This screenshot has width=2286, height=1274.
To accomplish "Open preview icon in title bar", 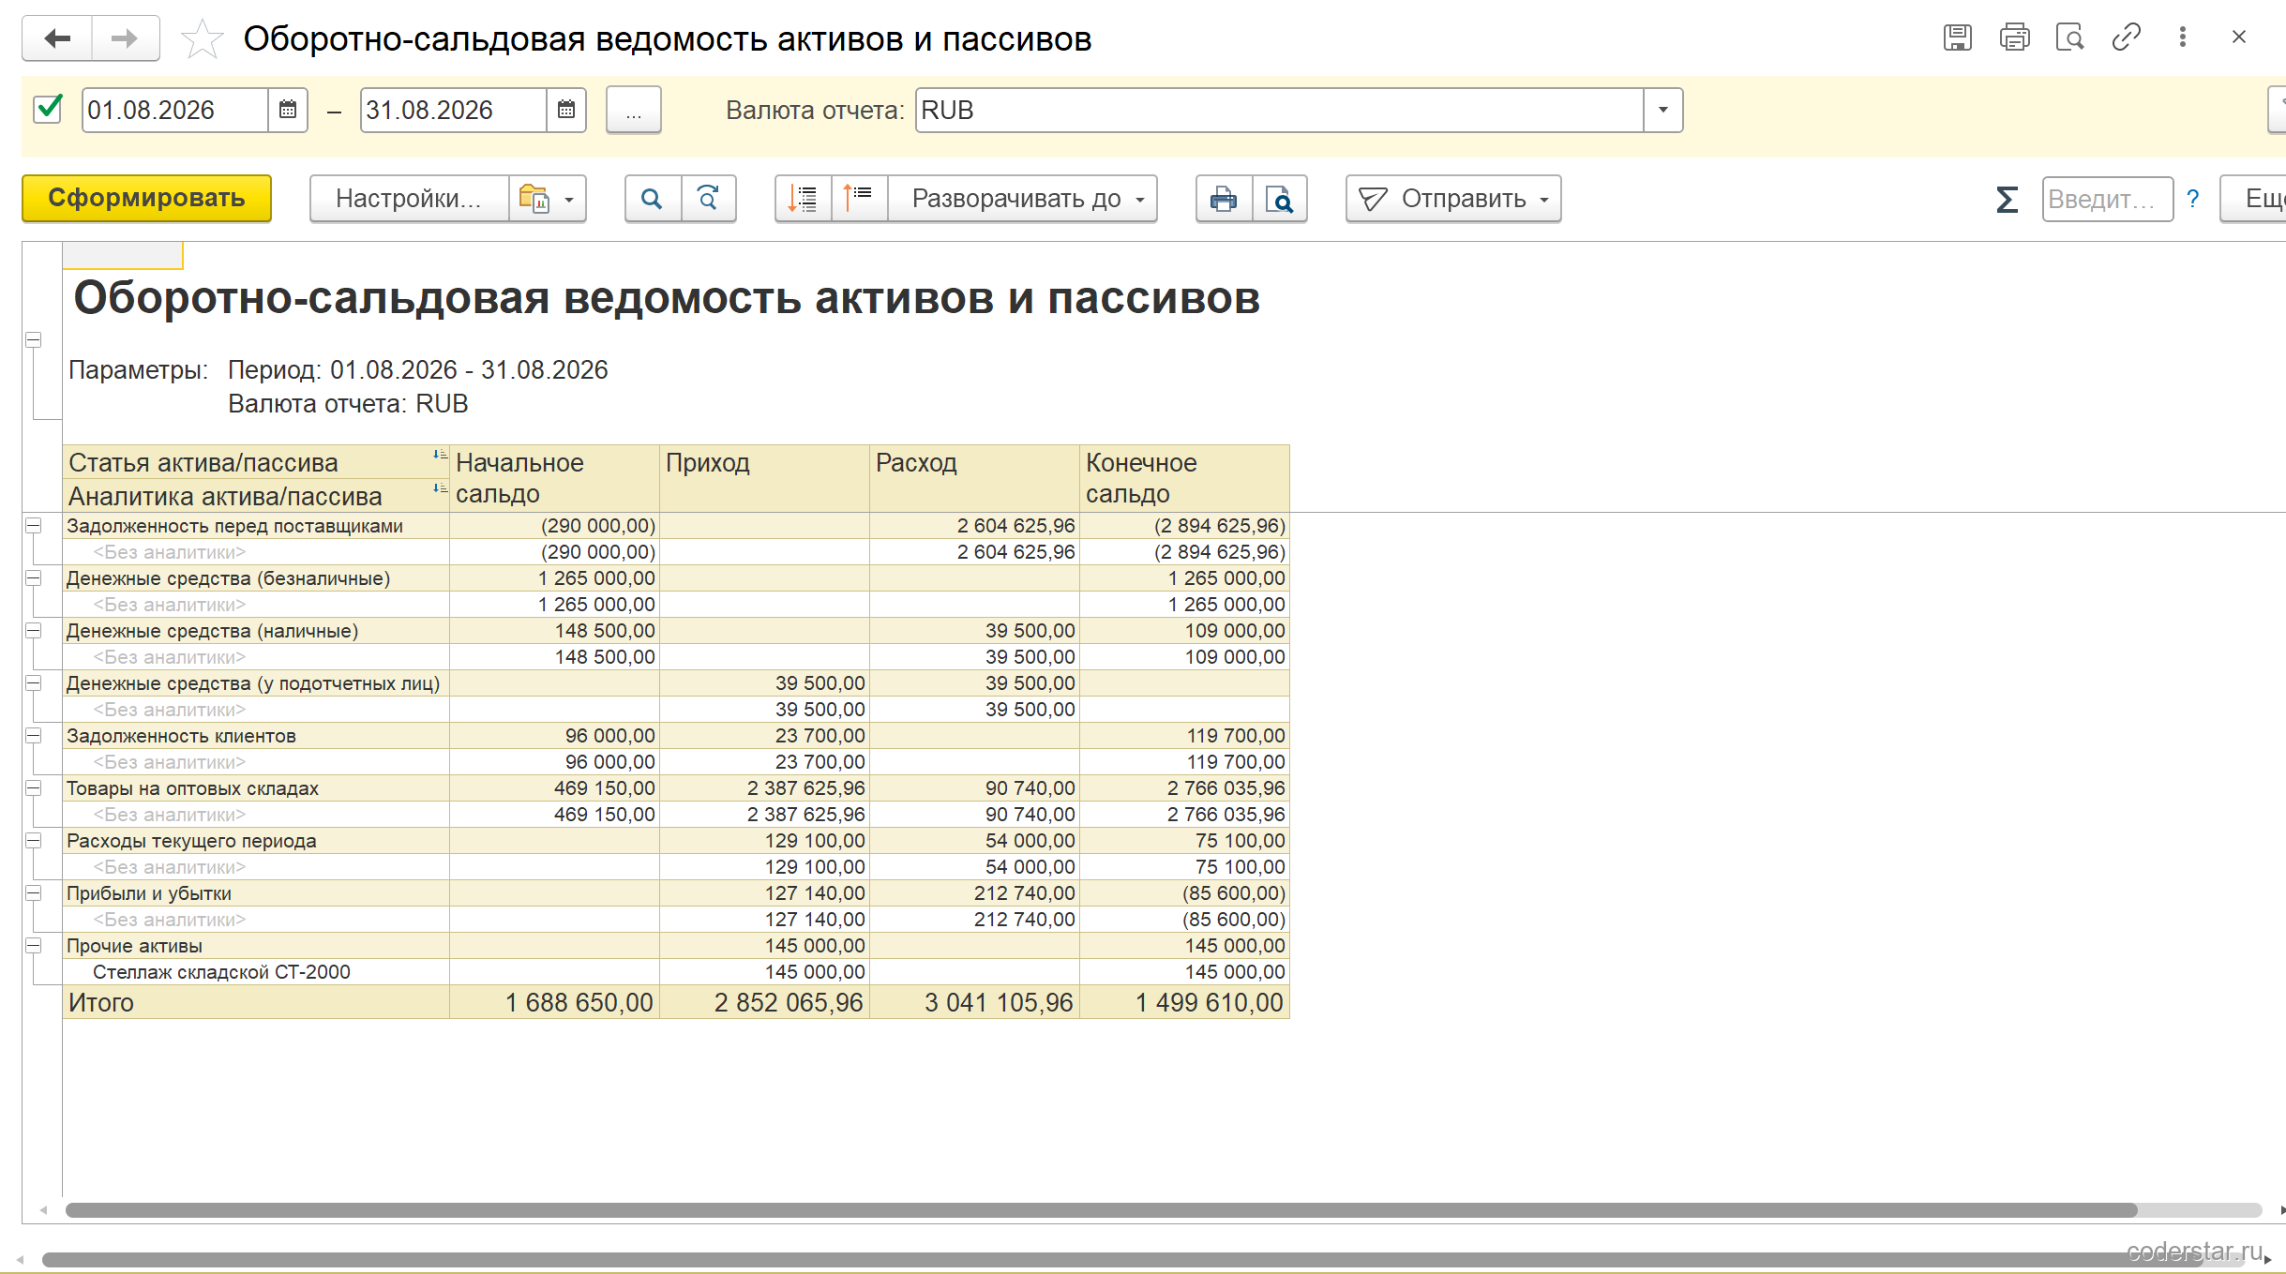I will pyautogui.click(x=2069, y=37).
